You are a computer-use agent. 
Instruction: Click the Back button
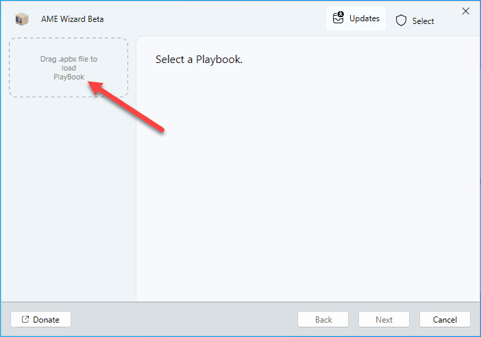tap(323, 319)
